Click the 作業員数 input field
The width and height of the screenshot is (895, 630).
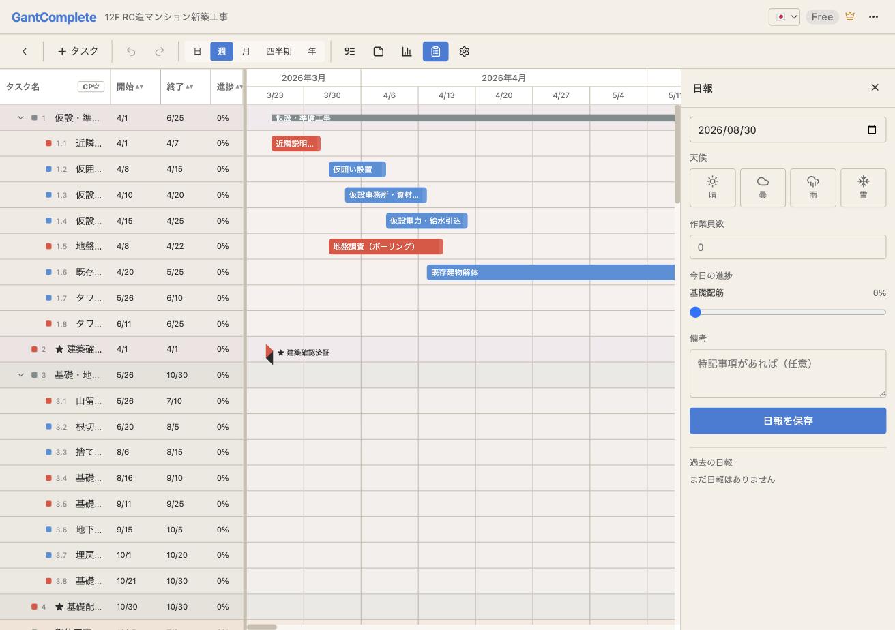(x=788, y=247)
